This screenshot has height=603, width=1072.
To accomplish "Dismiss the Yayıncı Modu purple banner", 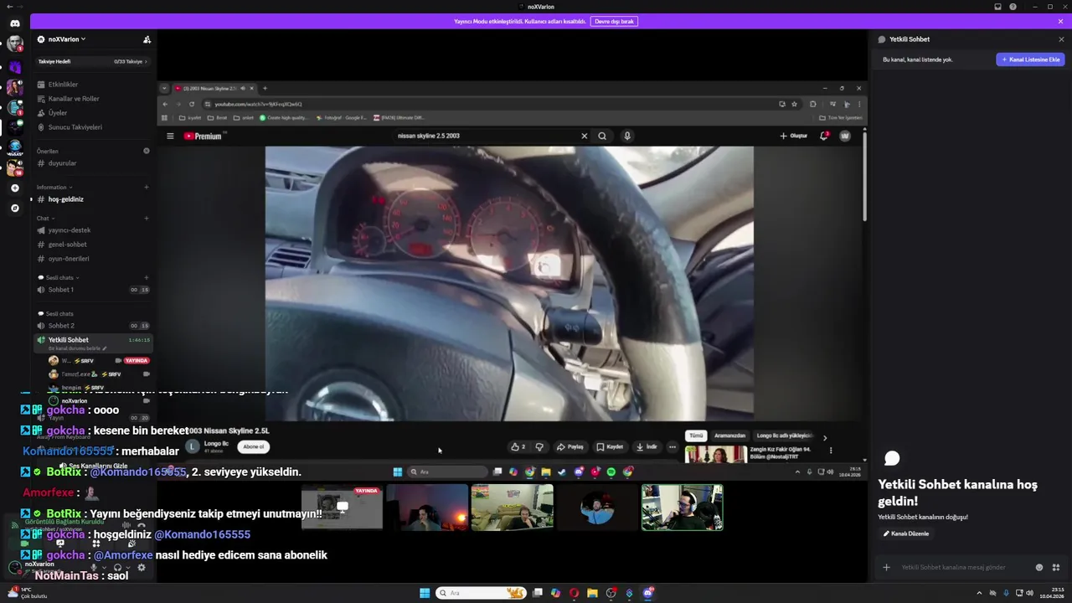I will click(x=1060, y=21).
